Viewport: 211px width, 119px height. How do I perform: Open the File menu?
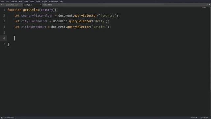click(2, 1)
